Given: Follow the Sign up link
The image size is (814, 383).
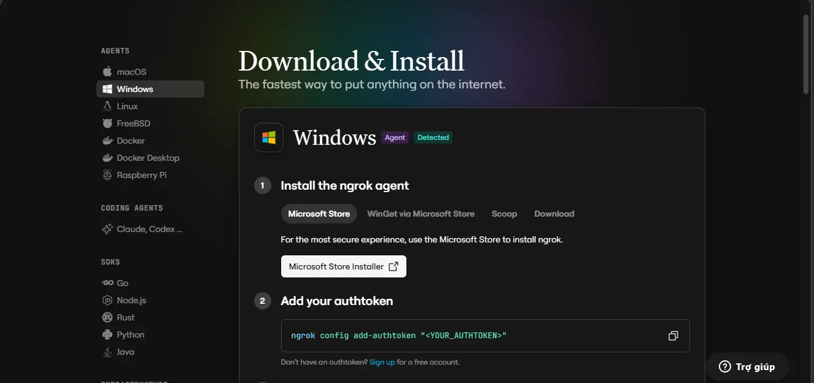Looking at the screenshot, I should point(382,362).
